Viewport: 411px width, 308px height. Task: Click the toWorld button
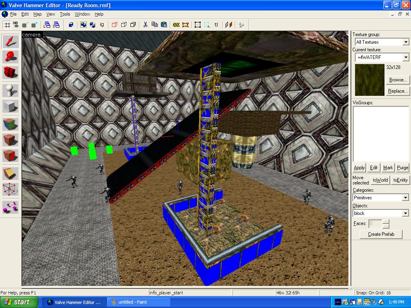(380, 180)
